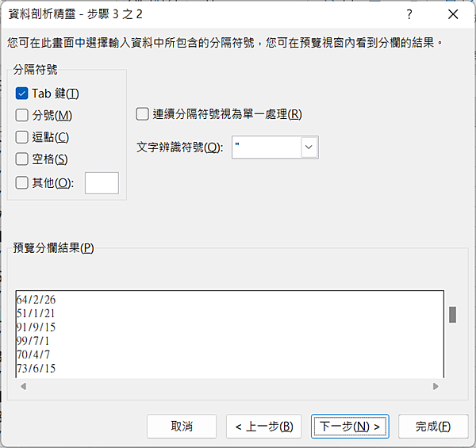Click the preview scroll right arrow
The height and width of the screenshot is (448, 476).
pos(436,386)
